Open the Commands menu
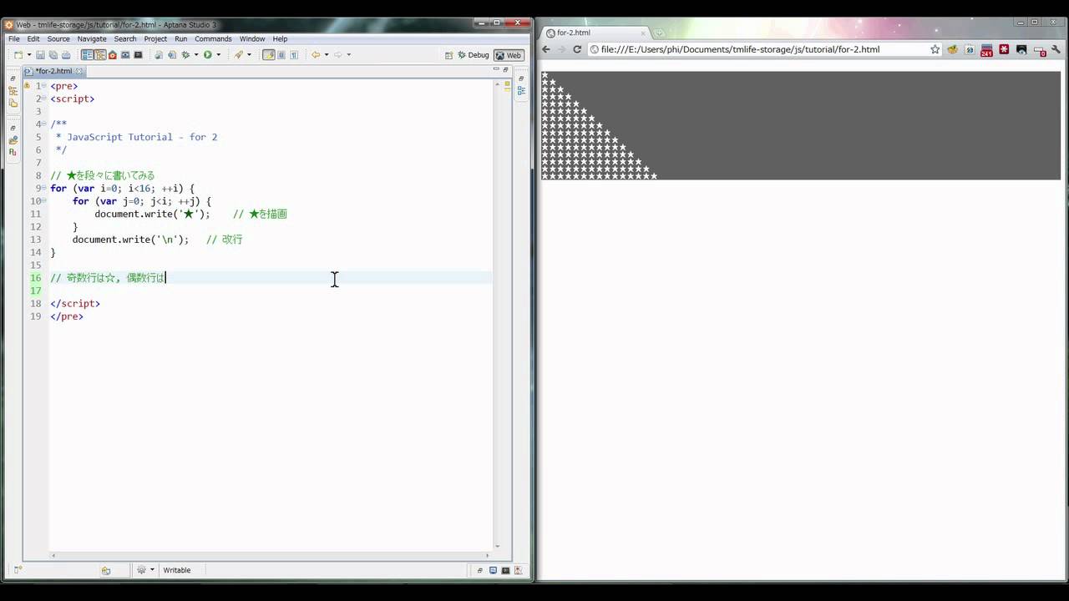This screenshot has height=601, width=1069. click(x=213, y=38)
